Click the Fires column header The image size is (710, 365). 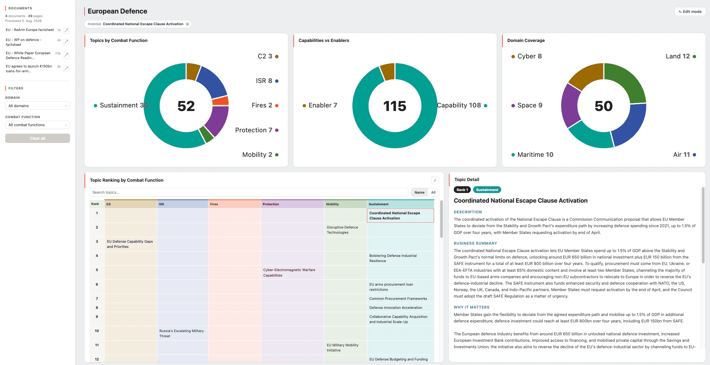click(235, 204)
